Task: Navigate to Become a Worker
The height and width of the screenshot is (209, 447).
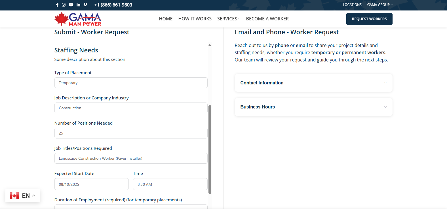Action: [x=267, y=19]
